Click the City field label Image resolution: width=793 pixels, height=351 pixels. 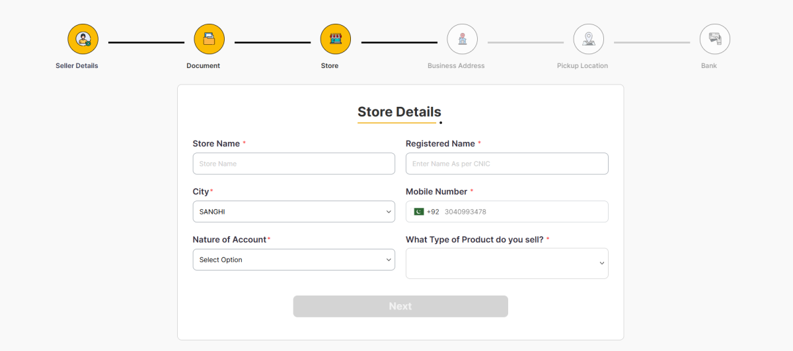tap(201, 192)
